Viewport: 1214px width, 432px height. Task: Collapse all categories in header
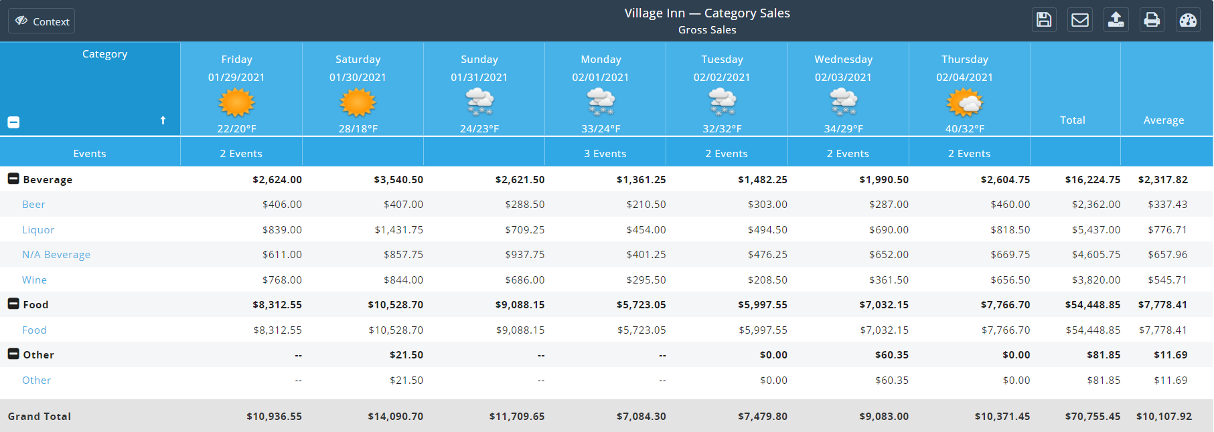13,122
